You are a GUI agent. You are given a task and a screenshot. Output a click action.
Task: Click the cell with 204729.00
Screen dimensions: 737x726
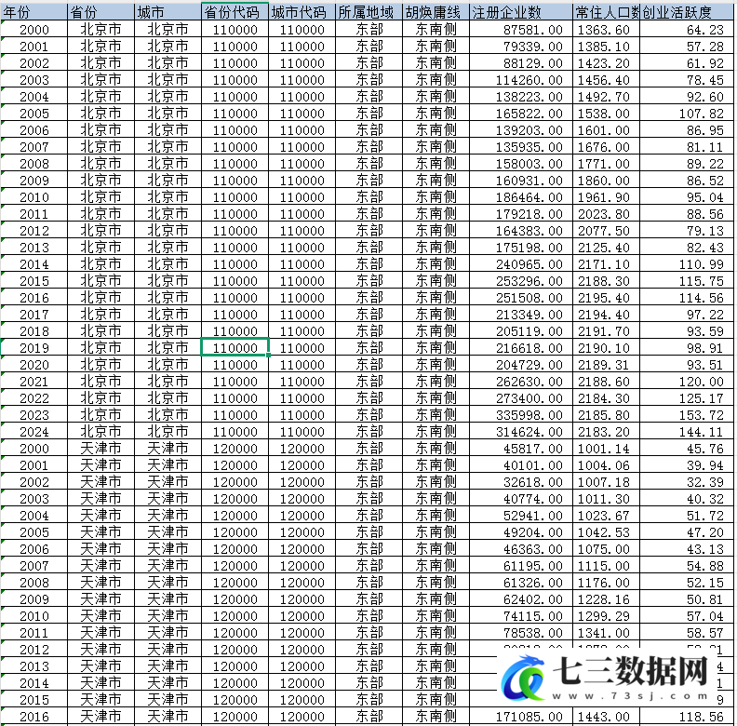click(521, 365)
